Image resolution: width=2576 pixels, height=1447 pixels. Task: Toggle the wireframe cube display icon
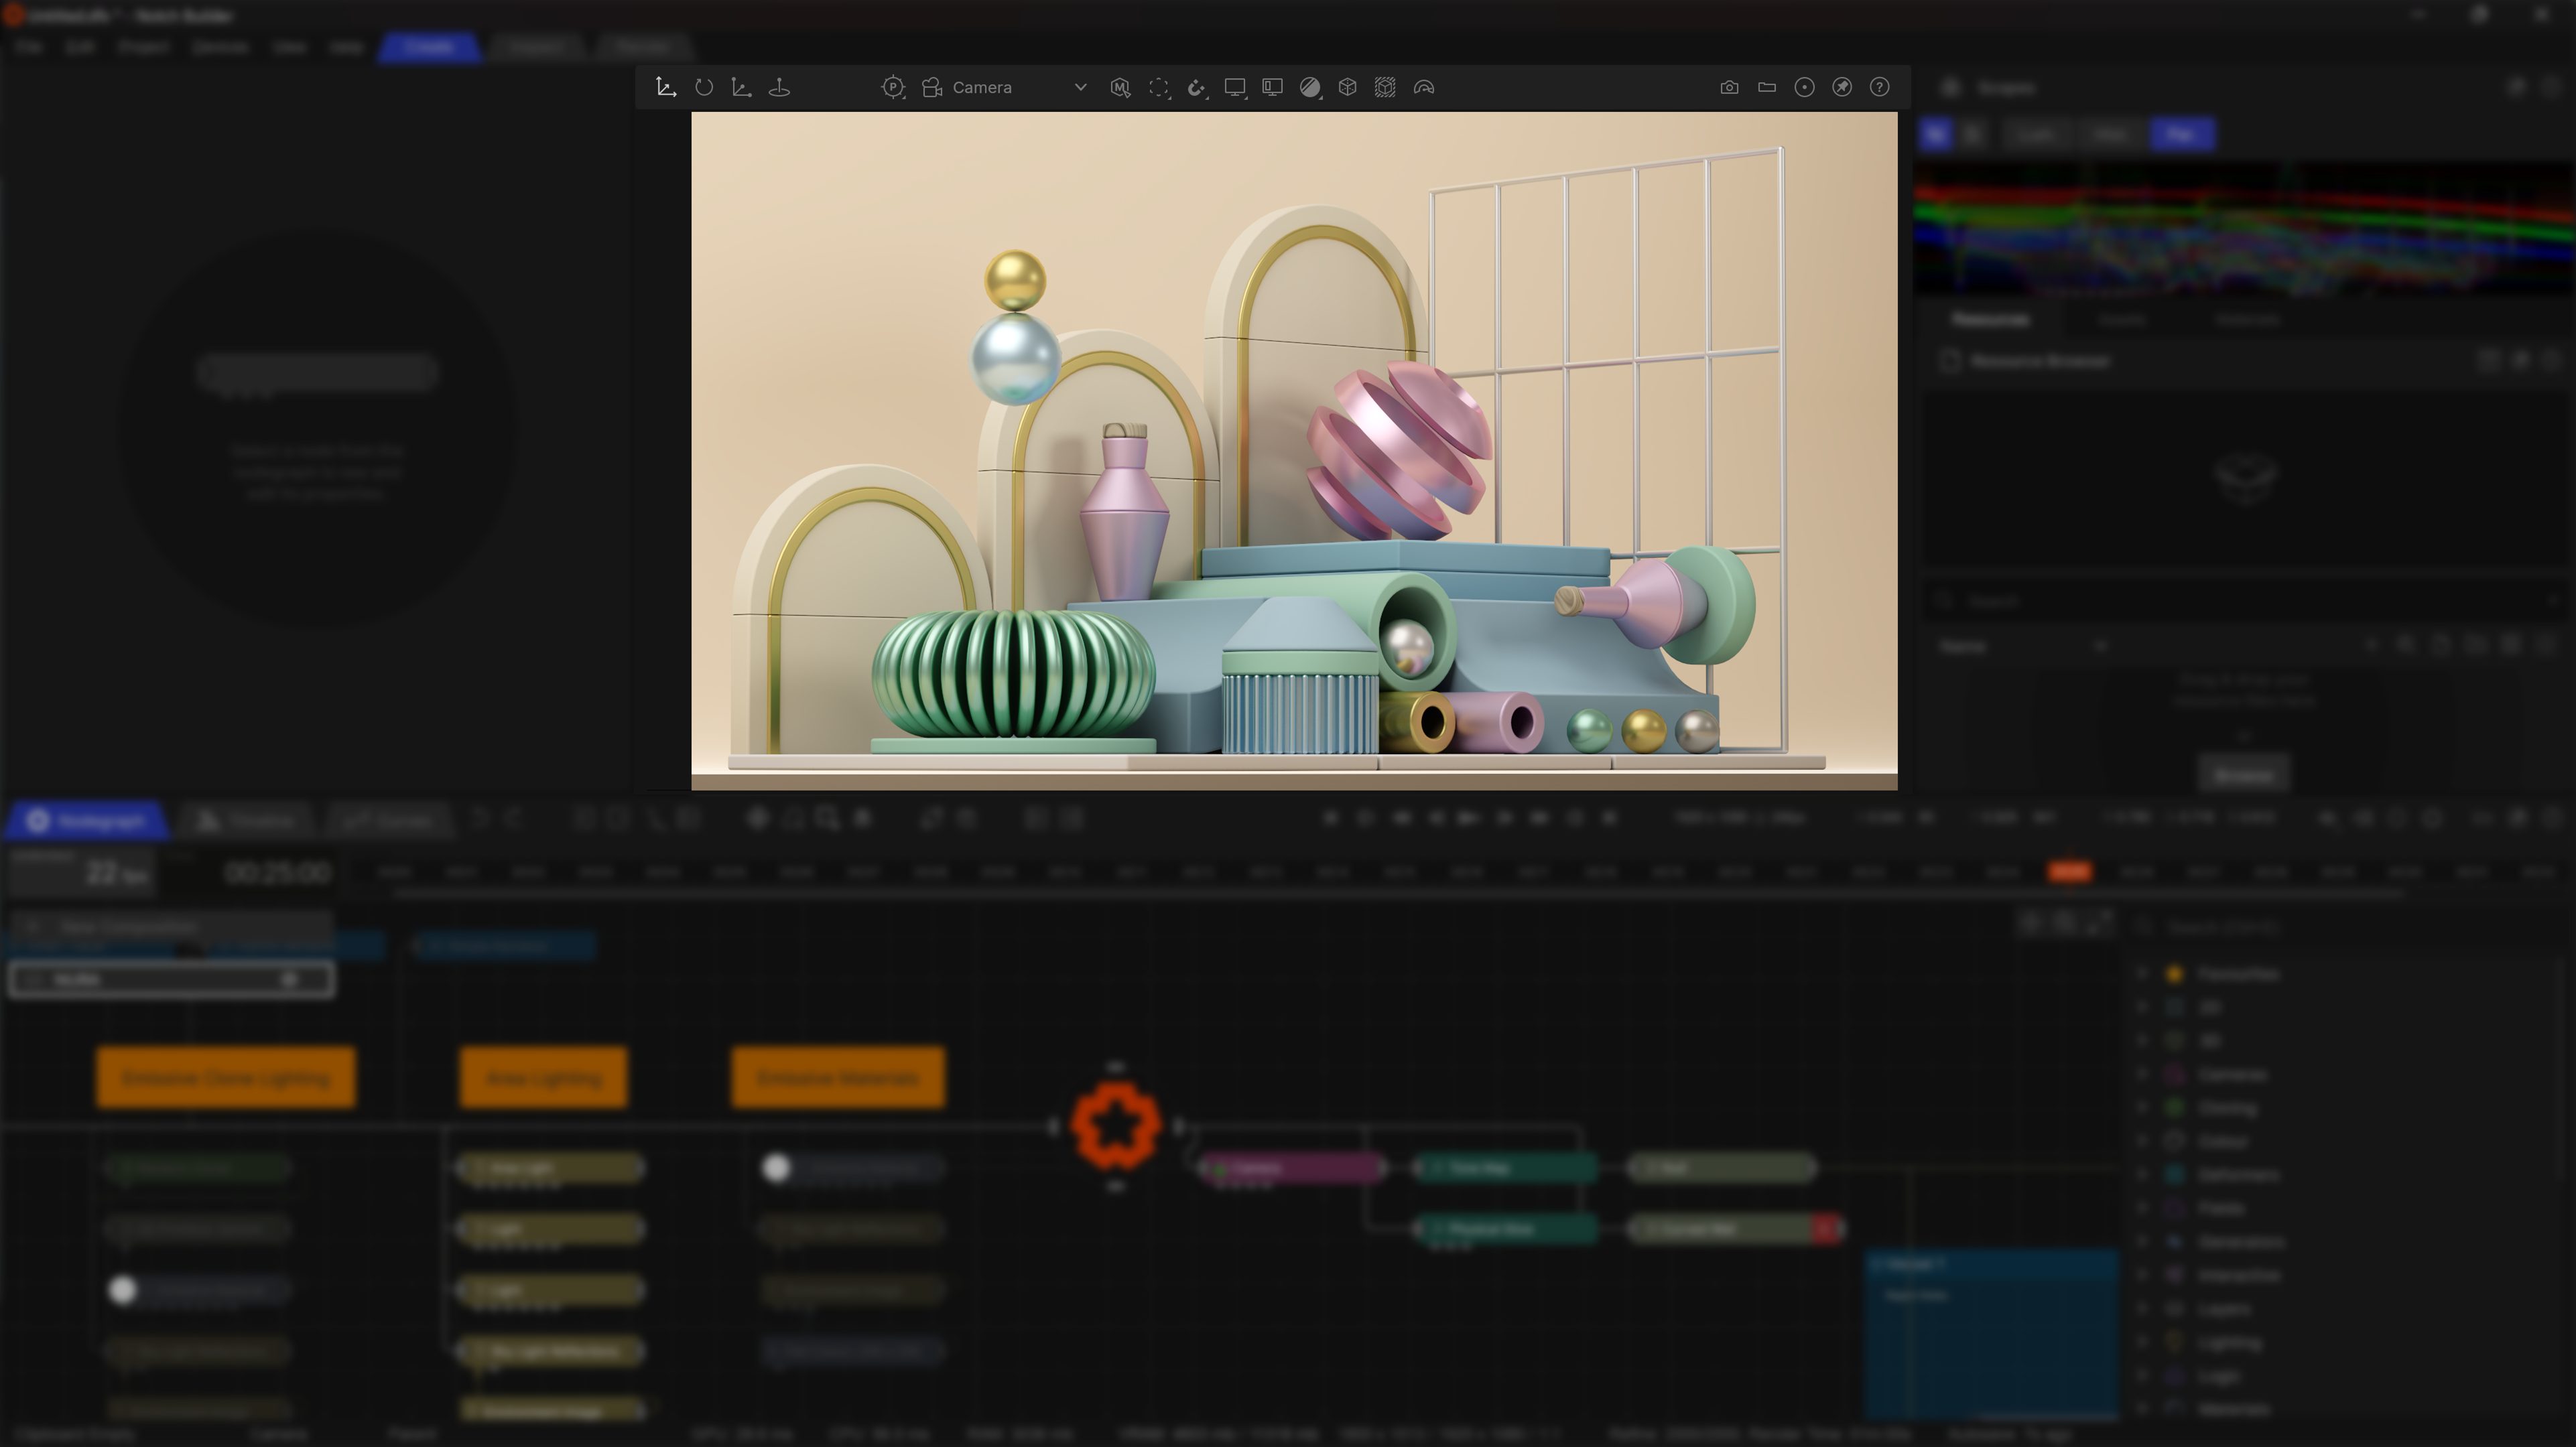(1347, 88)
